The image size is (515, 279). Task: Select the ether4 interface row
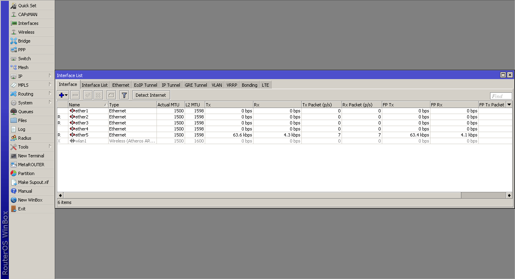click(284, 129)
